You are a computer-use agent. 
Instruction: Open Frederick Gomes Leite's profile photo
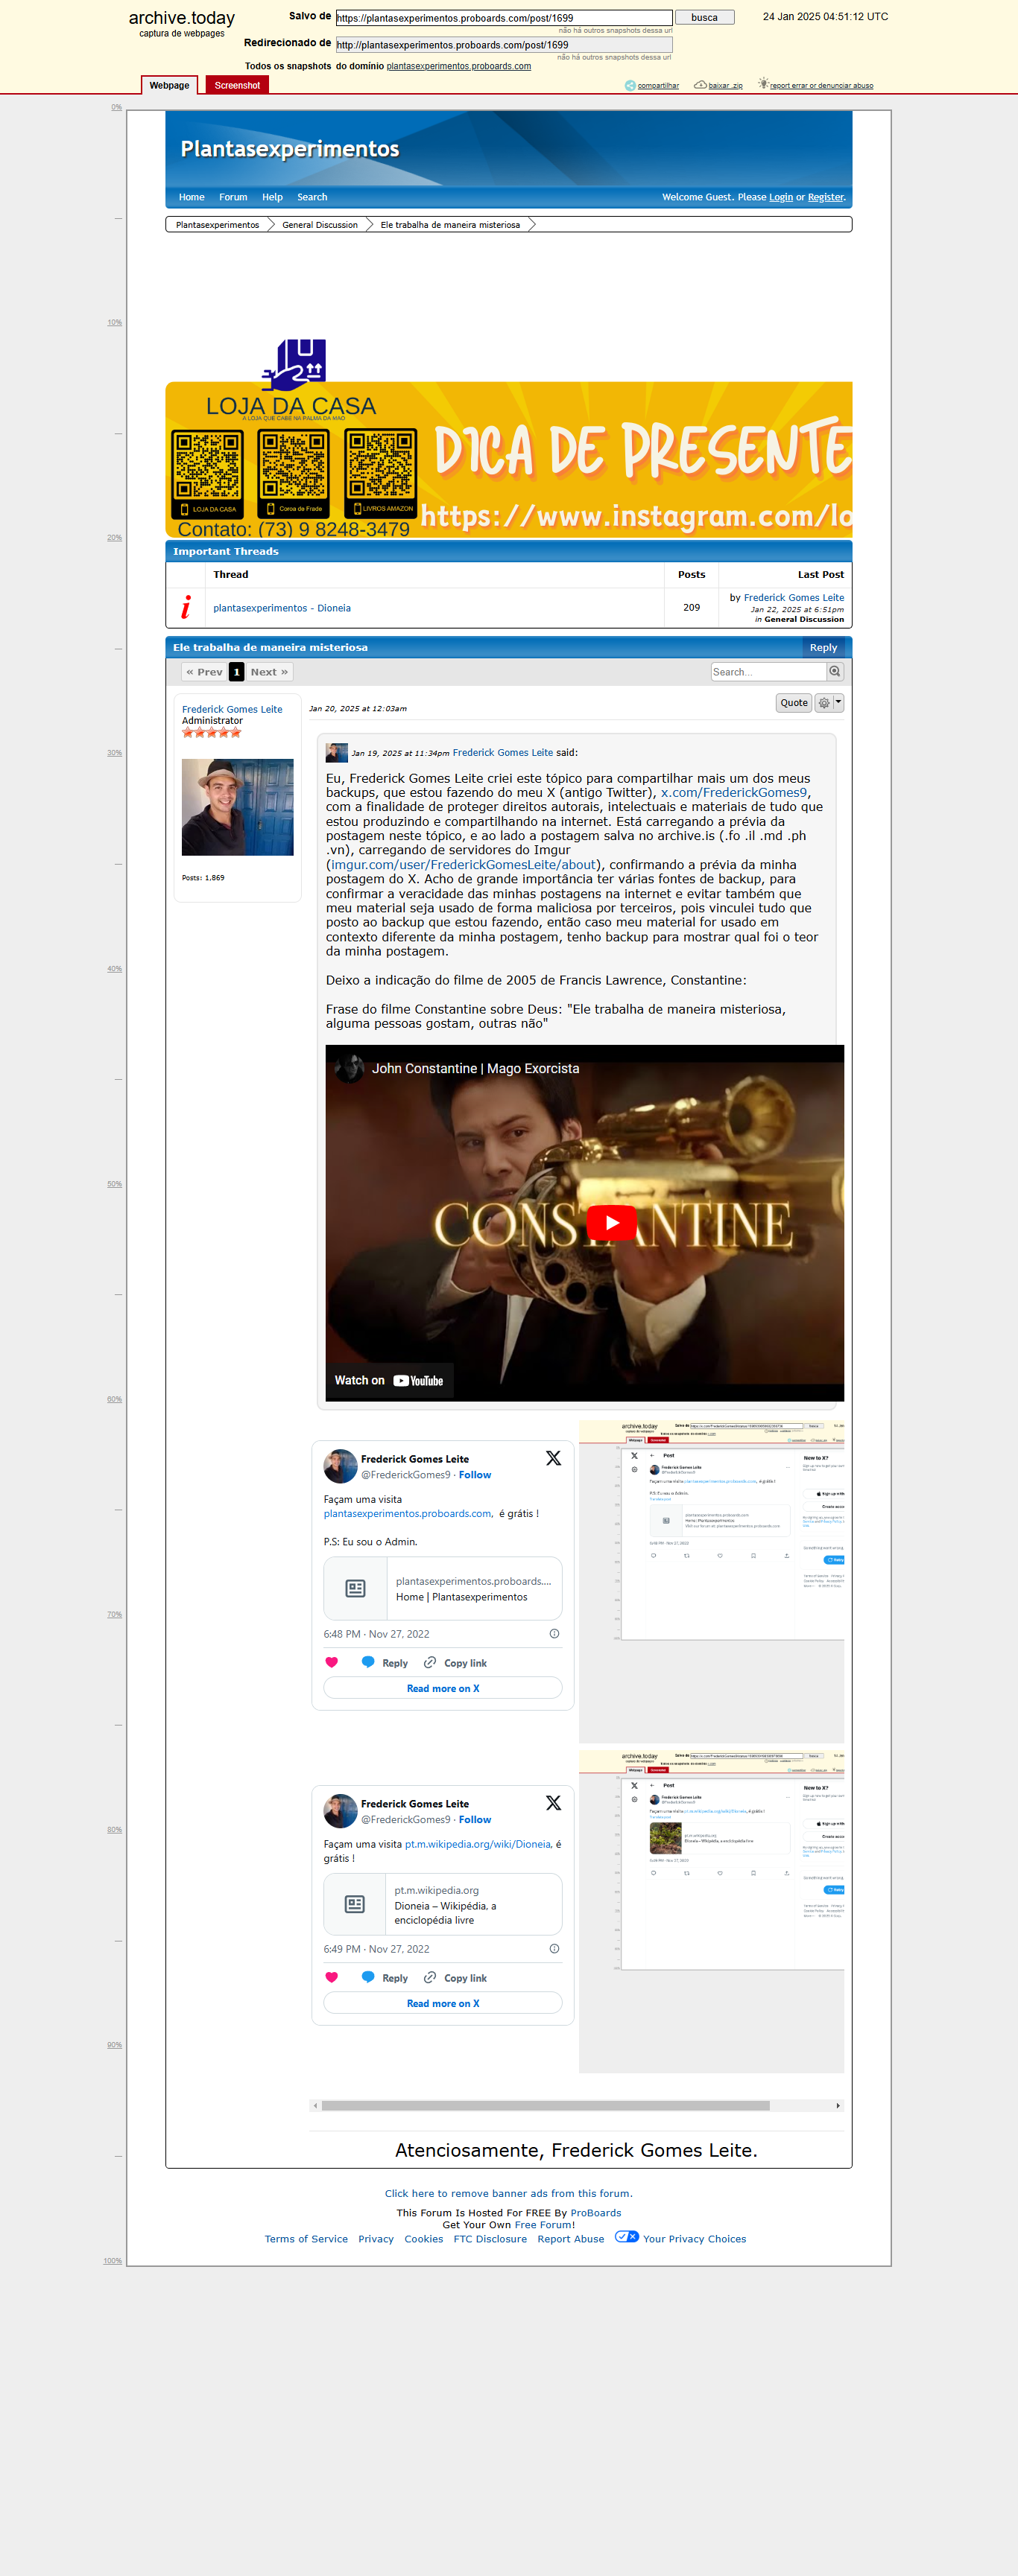pyautogui.click(x=237, y=807)
